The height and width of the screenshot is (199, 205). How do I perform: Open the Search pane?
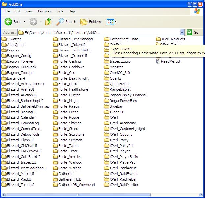coord(66,22)
